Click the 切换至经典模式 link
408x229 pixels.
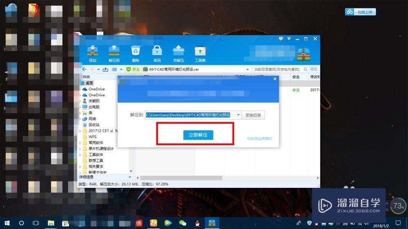[259, 139]
